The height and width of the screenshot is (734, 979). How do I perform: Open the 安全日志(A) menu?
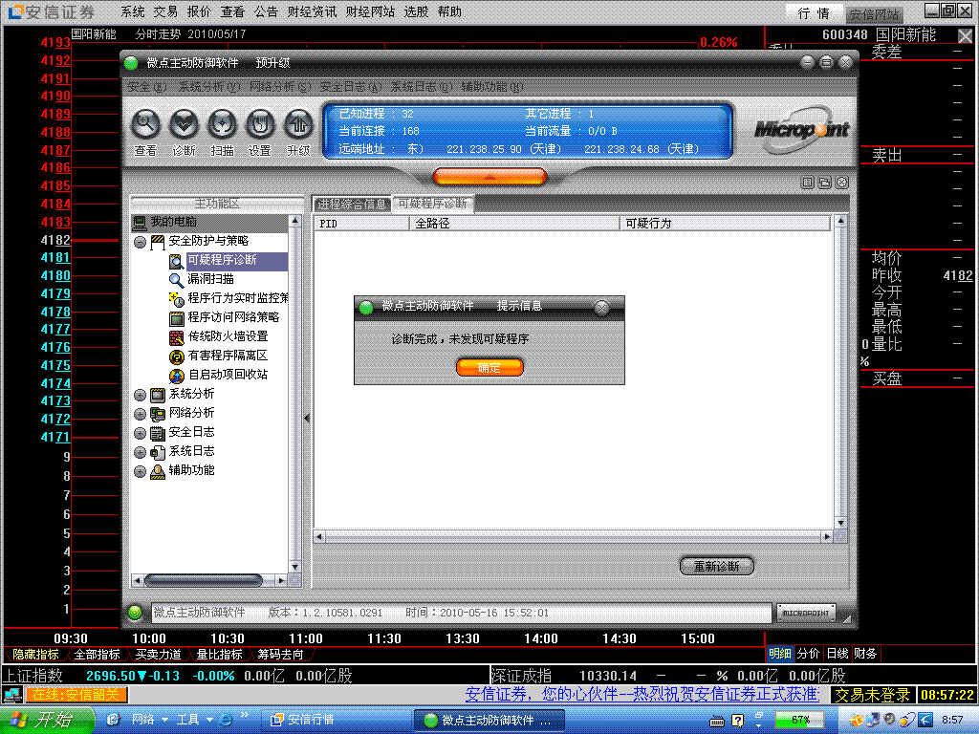[x=350, y=87]
